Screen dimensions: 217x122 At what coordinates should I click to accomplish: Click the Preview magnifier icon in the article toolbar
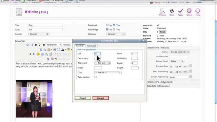coord(162,11)
